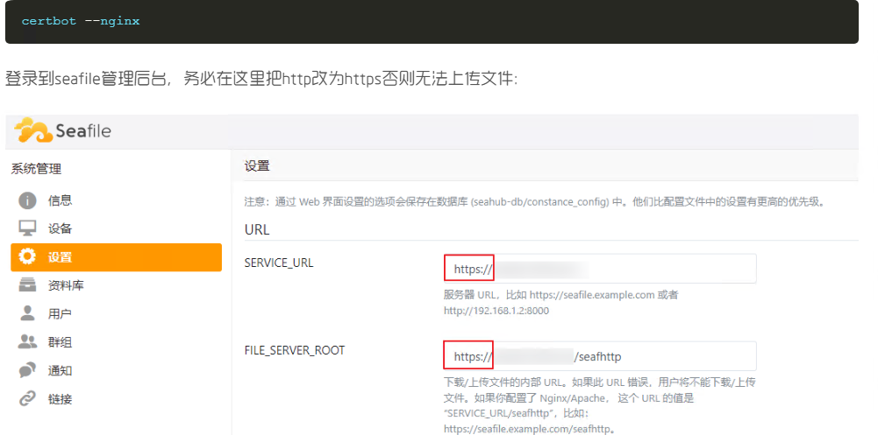This screenshot has height=435, width=878.
Task: Click the 设备 monitor icon
Action: (x=27, y=228)
